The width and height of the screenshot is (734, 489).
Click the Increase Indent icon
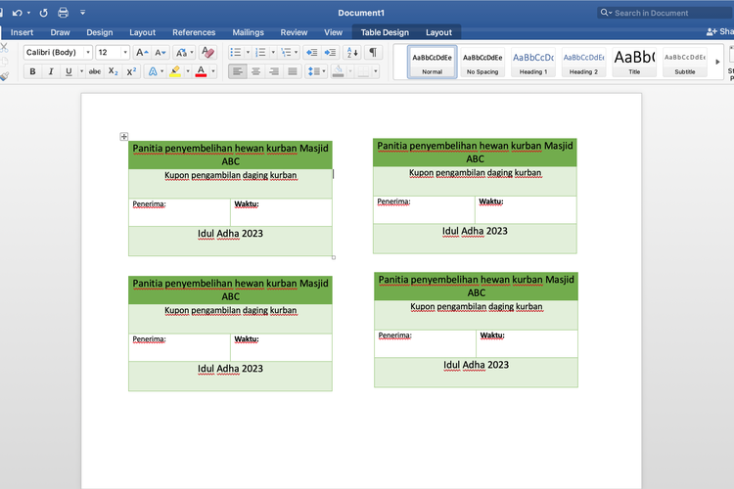click(x=330, y=53)
